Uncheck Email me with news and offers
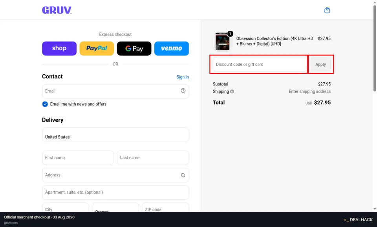377x227 pixels. [45, 104]
